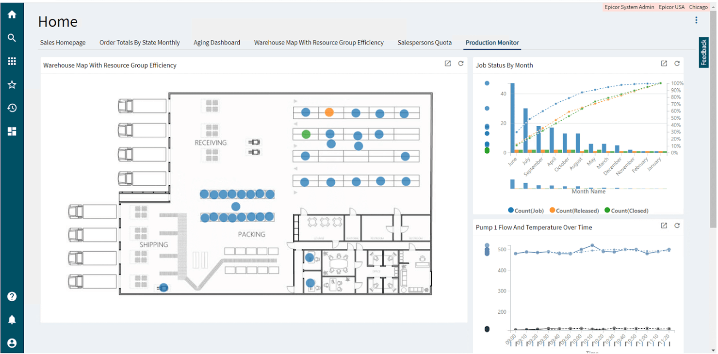Open Favorites star icon in the sidebar
This screenshot has height=354, width=718.
pos(12,85)
